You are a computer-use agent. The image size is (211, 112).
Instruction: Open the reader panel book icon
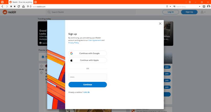click(x=204, y=6)
